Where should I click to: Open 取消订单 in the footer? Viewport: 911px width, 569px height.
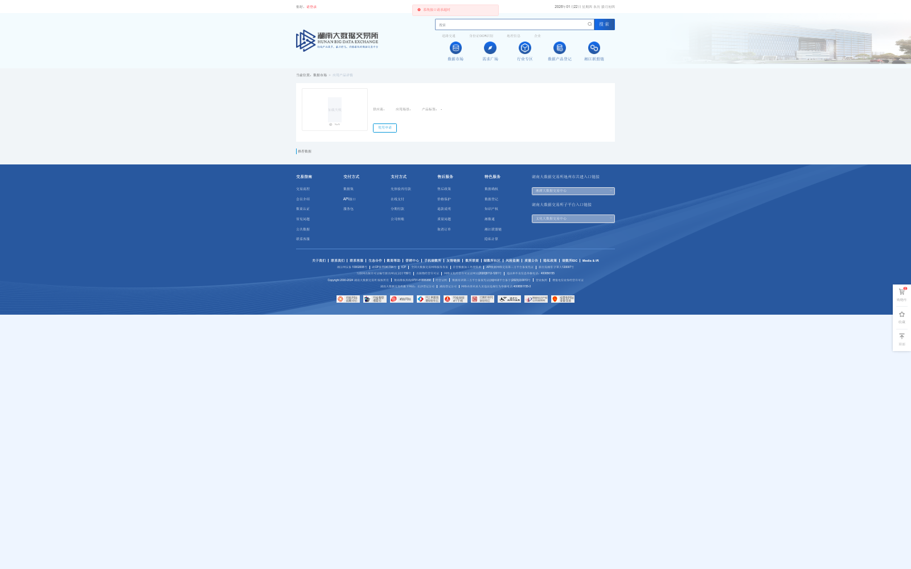point(444,229)
